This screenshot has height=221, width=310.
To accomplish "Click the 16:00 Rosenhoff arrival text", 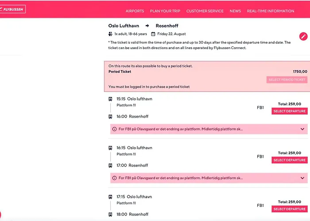I will [x=132, y=117].
